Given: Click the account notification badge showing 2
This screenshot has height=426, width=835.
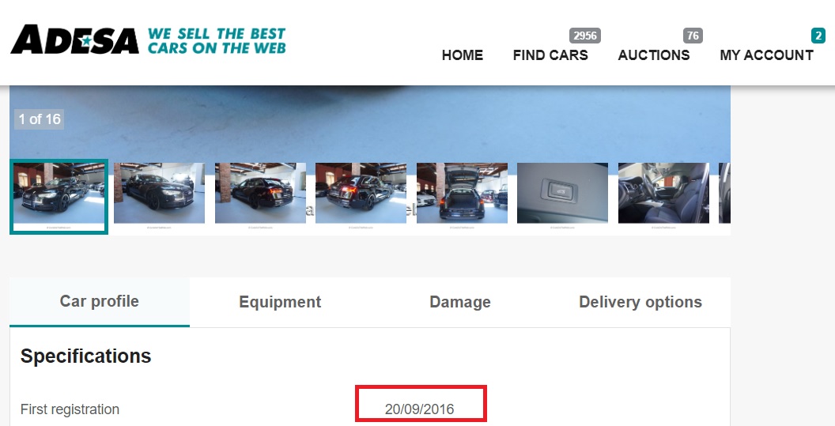Looking at the screenshot, I should tap(818, 36).
